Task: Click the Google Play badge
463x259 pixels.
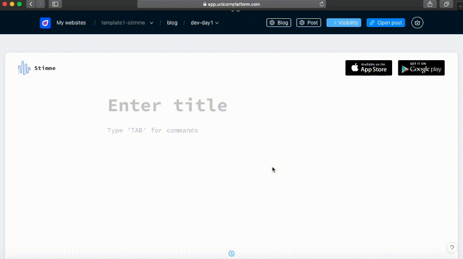Action: pos(421,68)
